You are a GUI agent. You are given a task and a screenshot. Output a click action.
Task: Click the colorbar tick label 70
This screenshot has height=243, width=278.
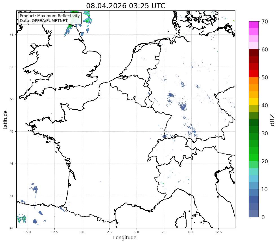point(264,21)
